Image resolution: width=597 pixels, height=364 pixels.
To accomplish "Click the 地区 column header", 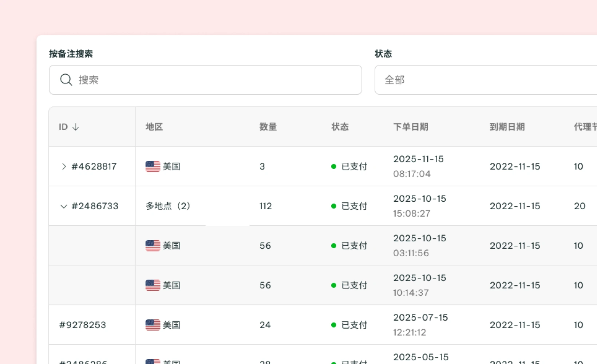I will (x=154, y=127).
